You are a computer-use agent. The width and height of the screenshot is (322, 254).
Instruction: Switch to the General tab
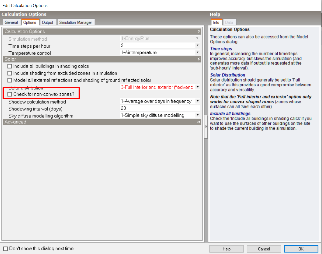click(x=11, y=22)
